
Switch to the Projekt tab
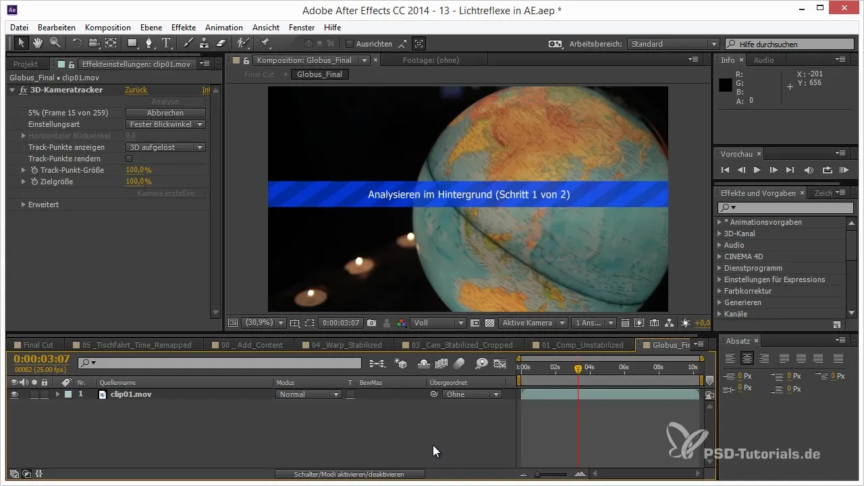tap(26, 64)
